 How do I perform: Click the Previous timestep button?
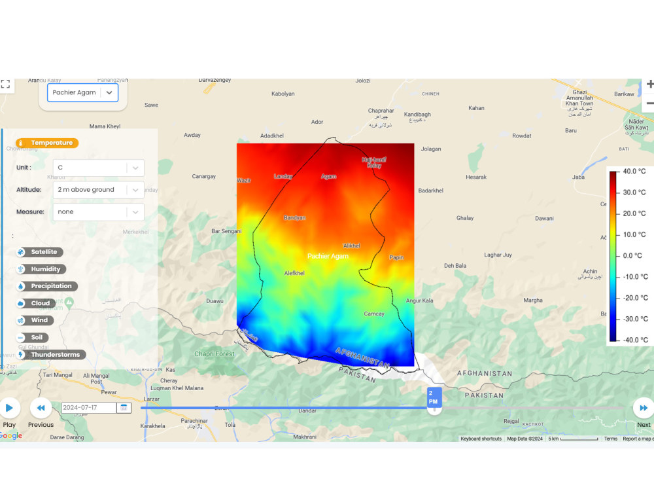(x=41, y=407)
